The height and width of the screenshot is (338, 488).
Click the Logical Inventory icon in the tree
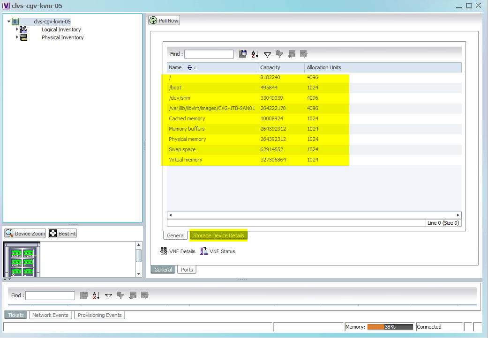pos(23,29)
